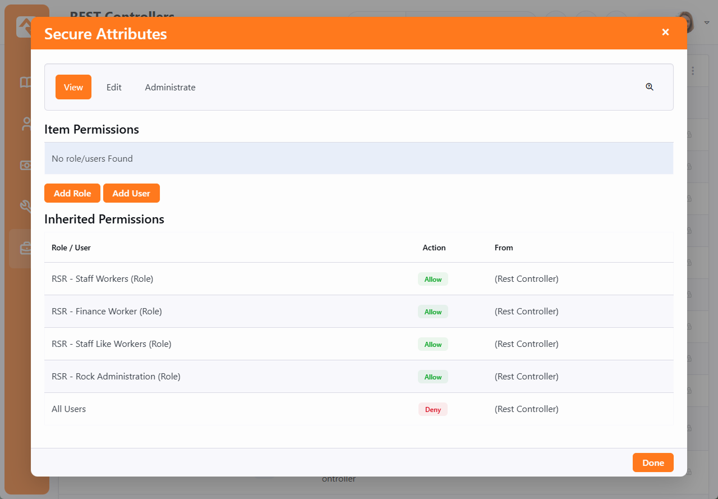Screen dimensions: 718x499
Task: Click Allow badge for RSR - Staff Workers
Action: pos(432,279)
